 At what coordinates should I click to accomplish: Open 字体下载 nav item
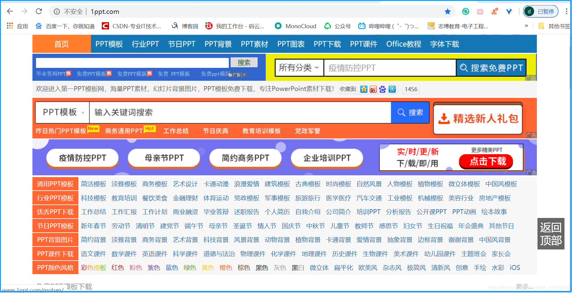pos(445,44)
